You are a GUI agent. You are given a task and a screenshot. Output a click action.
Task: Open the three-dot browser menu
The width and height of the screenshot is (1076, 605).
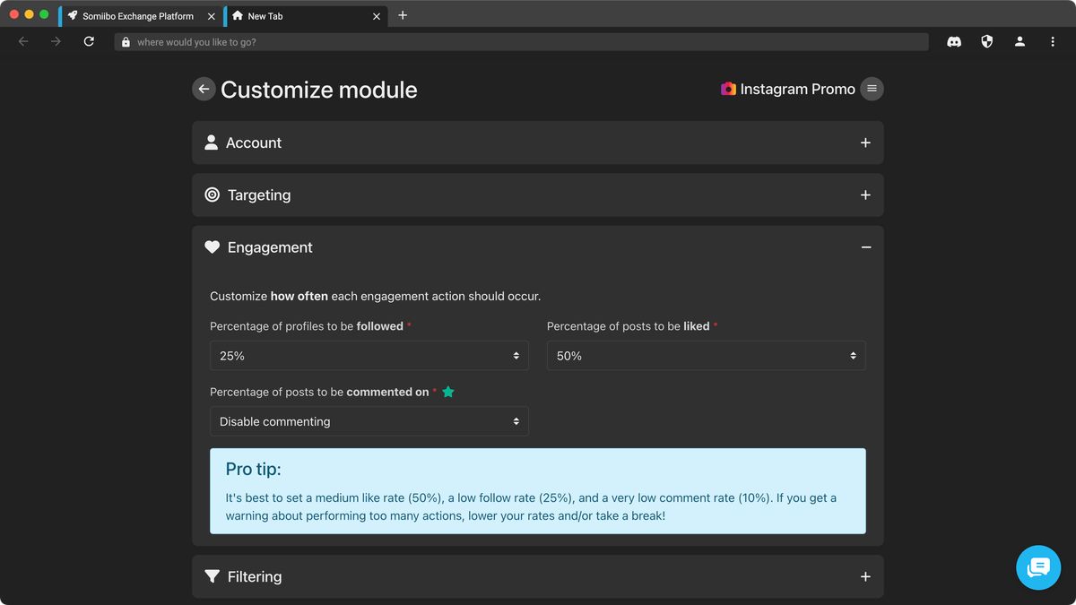point(1053,41)
